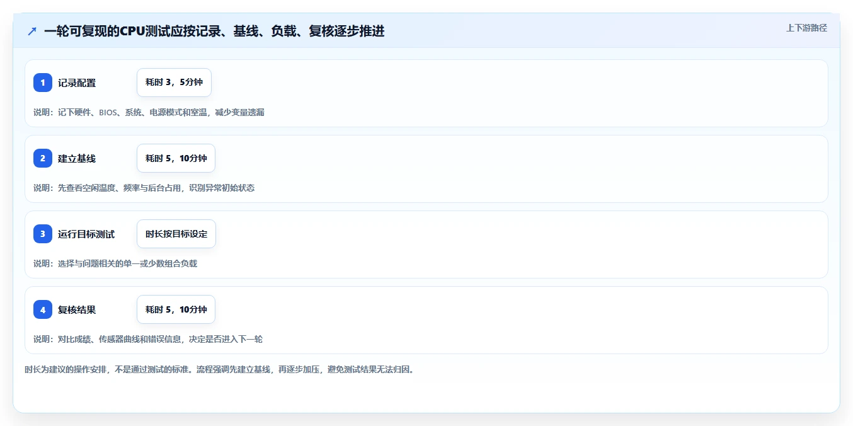
Task: Select step number 1 badge
Action: click(43, 83)
